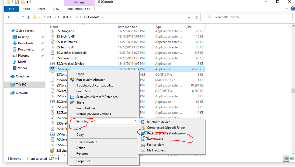This screenshot has width=295, height=167.
Task: Click the IBSCentralizerService file icon
Action: [53, 64]
